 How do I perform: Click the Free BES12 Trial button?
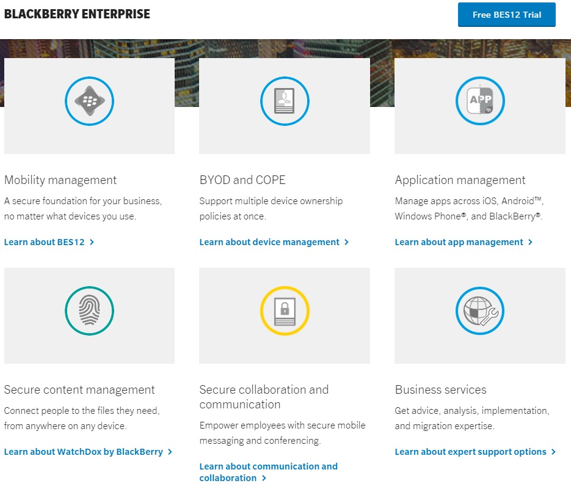(506, 15)
